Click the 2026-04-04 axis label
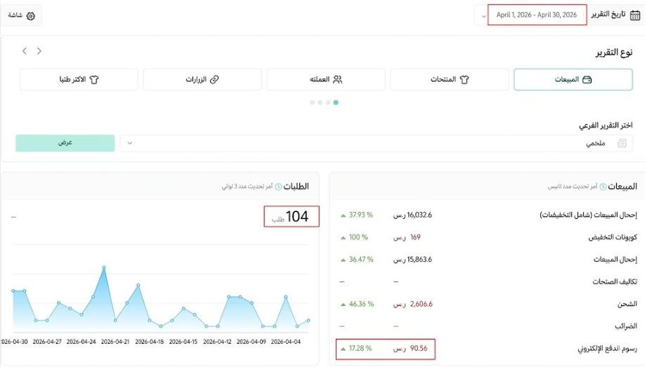 (285, 342)
